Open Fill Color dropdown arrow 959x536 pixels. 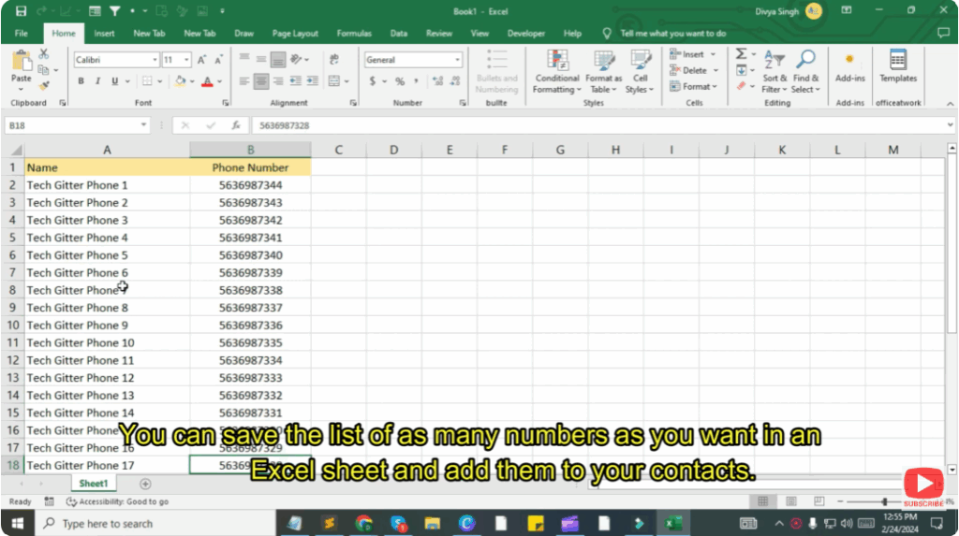192,80
